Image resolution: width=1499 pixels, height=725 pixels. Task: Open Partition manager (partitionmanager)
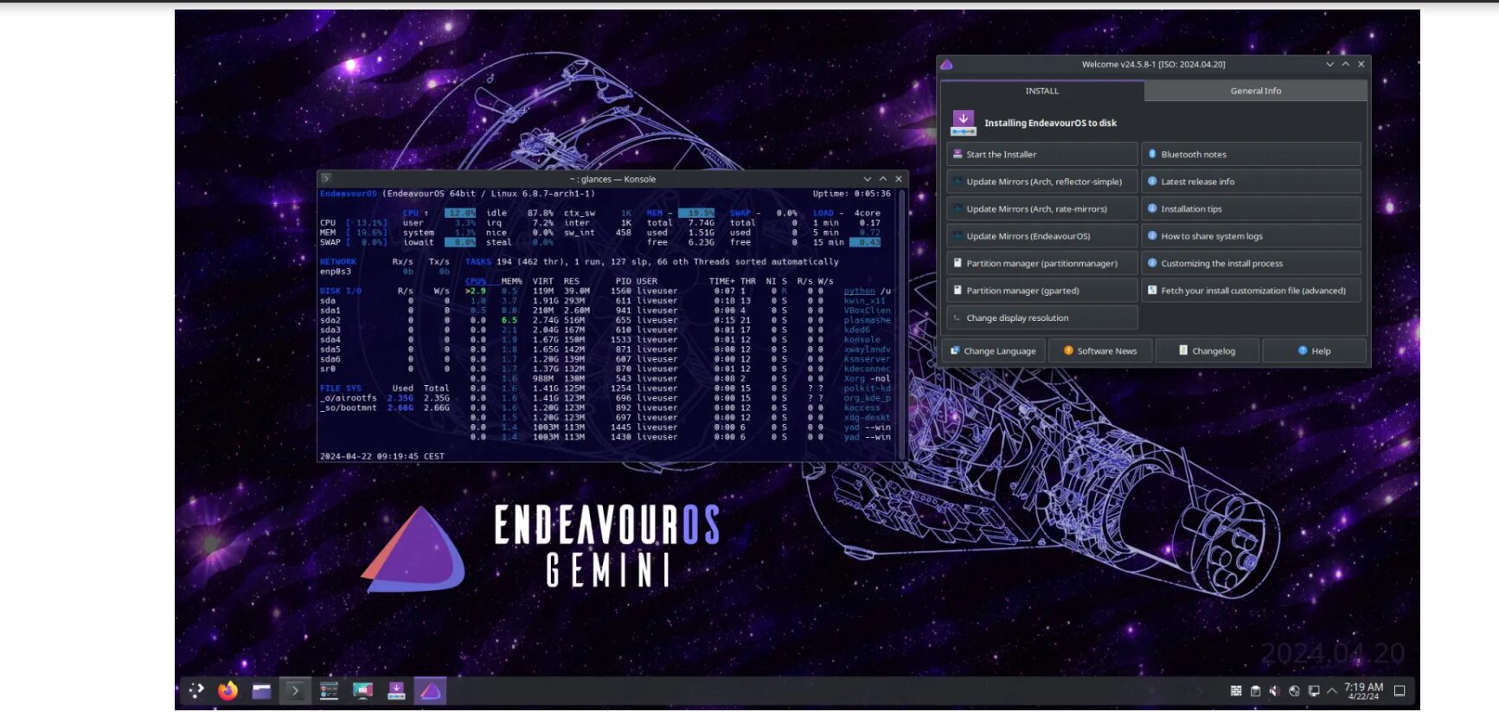(x=1042, y=263)
